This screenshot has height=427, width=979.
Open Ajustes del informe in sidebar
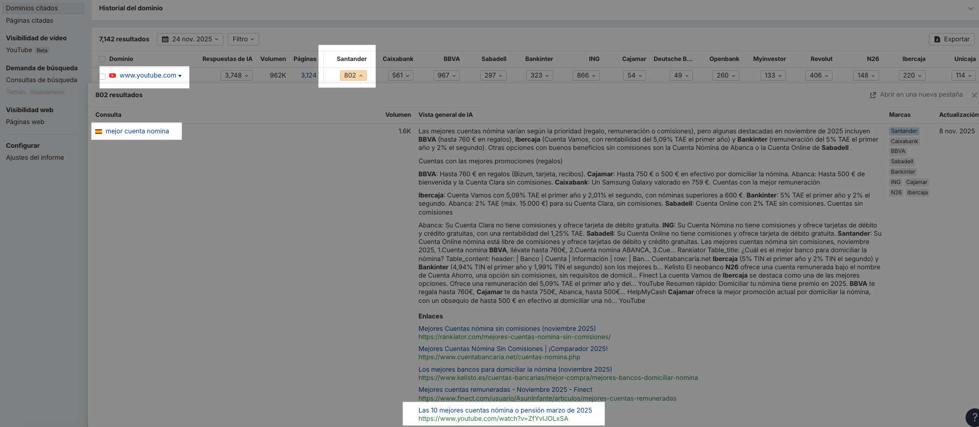point(35,158)
